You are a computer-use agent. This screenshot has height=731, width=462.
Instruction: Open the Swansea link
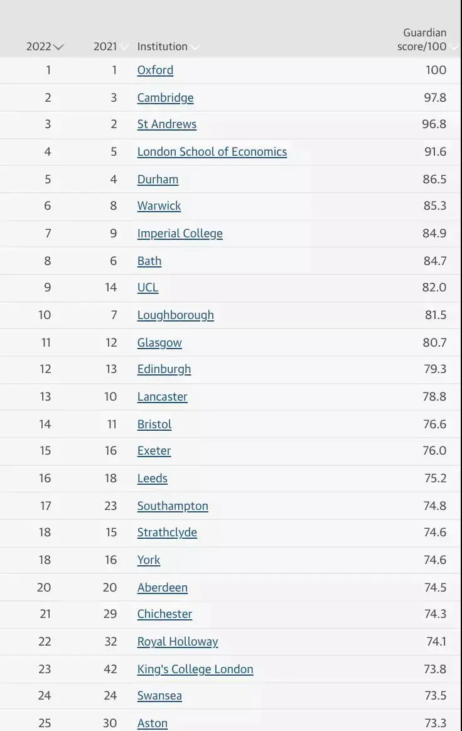point(159,696)
